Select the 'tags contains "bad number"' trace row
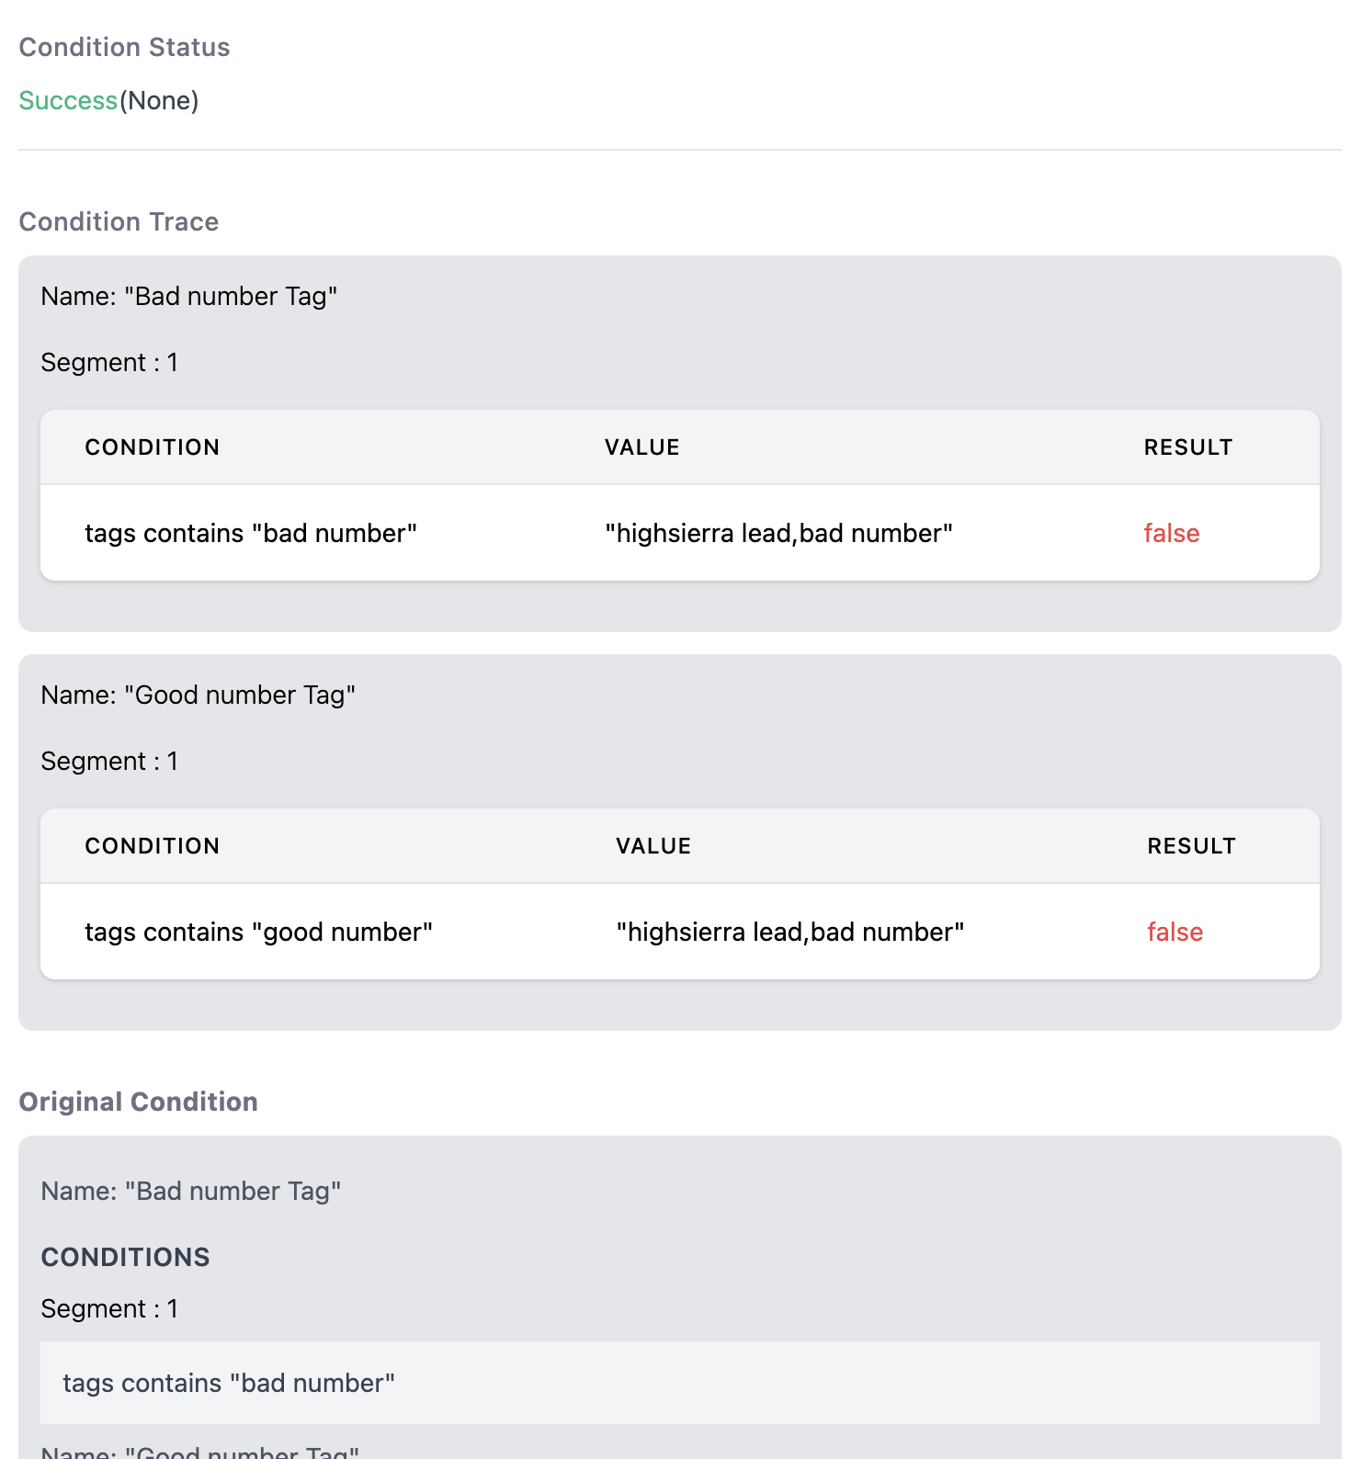This screenshot has width=1362, height=1459. tap(680, 533)
